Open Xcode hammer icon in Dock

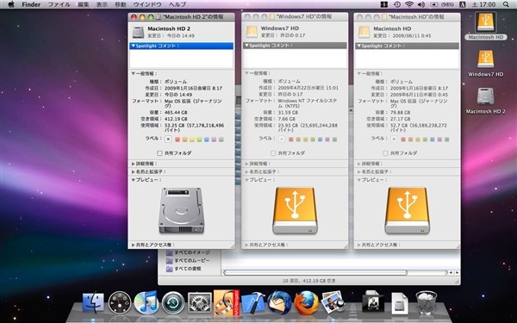[252, 302]
